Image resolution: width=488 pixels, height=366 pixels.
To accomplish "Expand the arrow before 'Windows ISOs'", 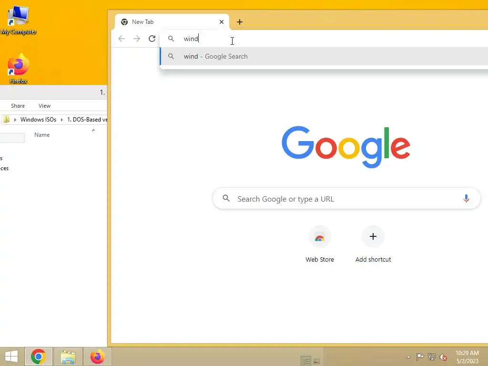I will 15,120.
